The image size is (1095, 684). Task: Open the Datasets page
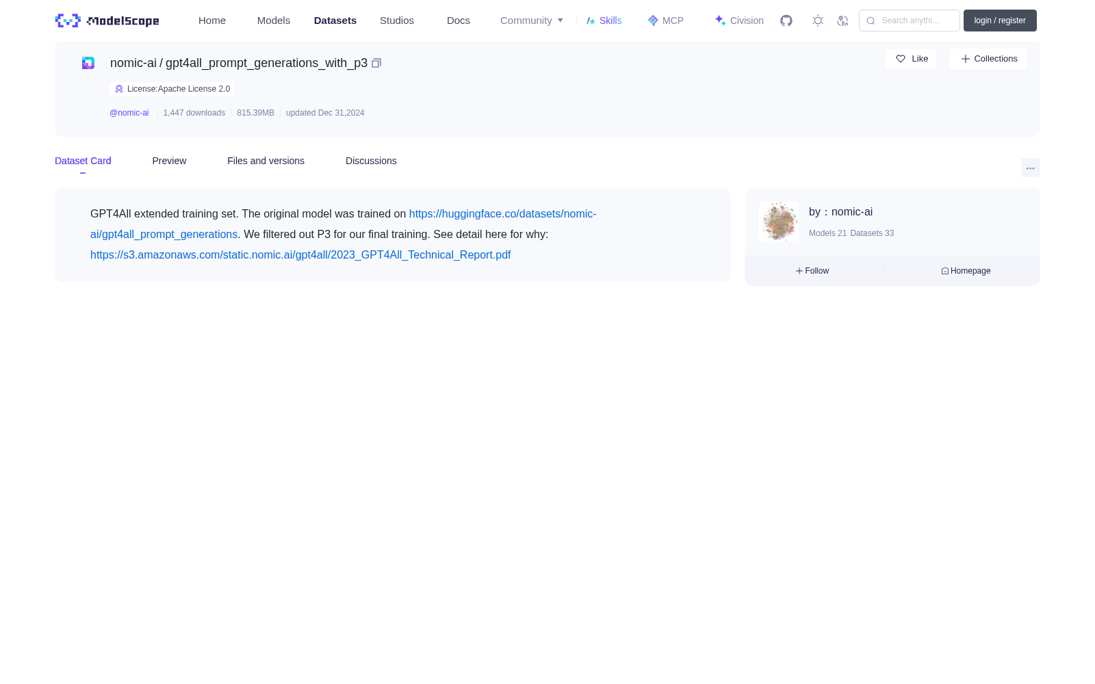335,21
